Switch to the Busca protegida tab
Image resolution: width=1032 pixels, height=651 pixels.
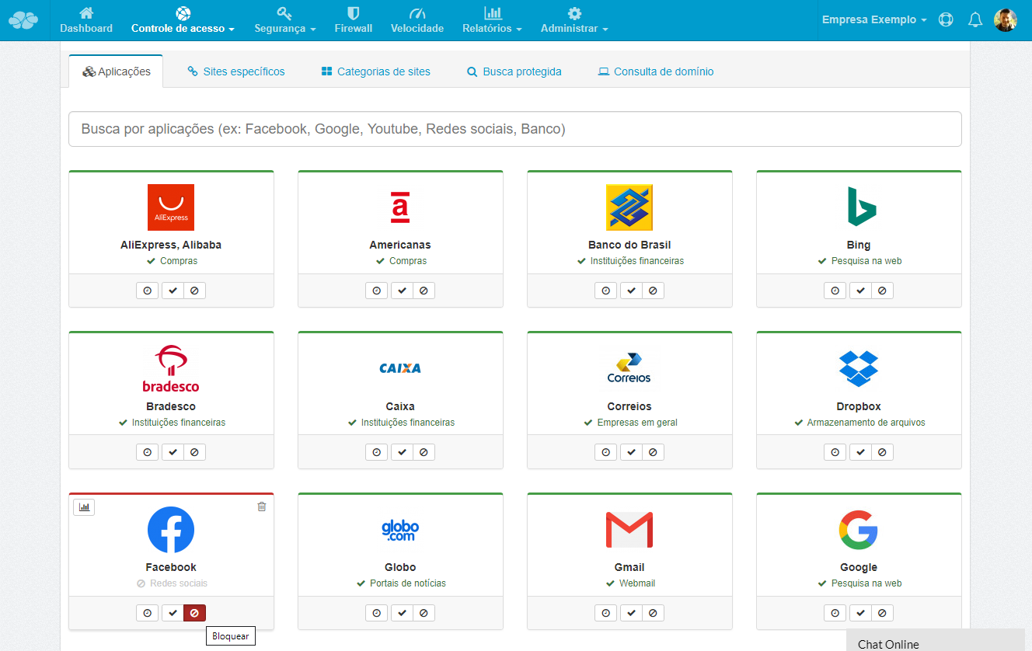(514, 71)
